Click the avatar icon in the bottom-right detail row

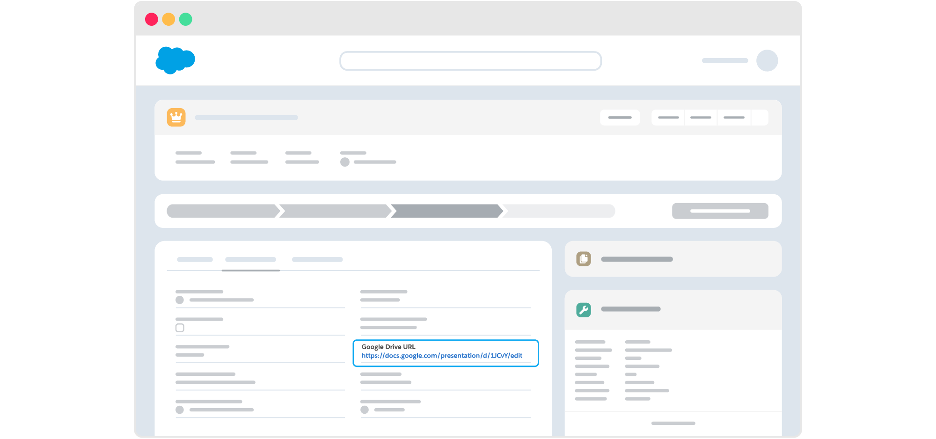[x=364, y=409]
